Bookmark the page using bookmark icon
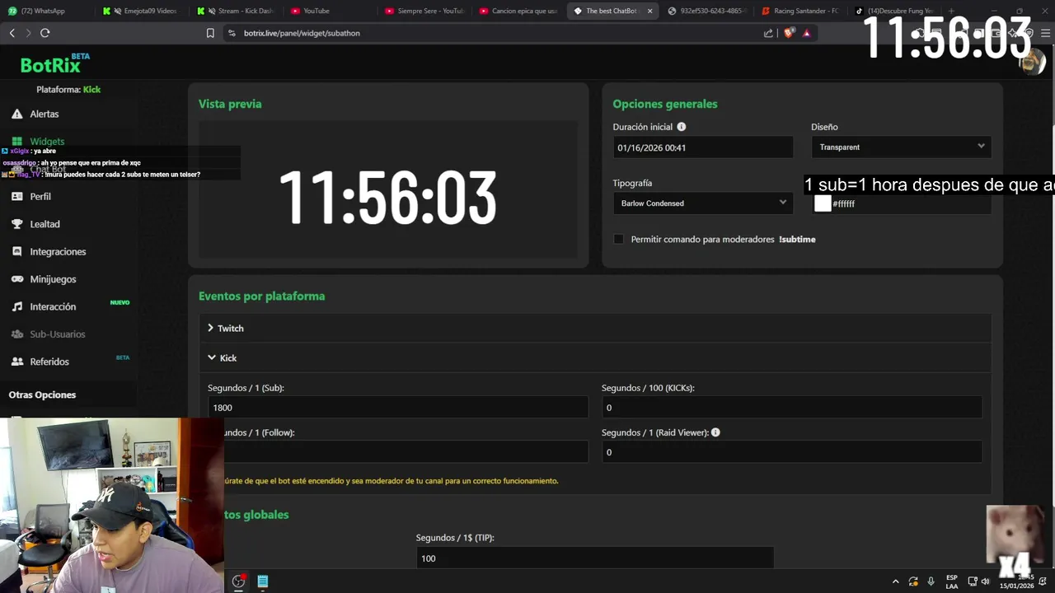Viewport: 1055px width, 593px height. (x=210, y=33)
